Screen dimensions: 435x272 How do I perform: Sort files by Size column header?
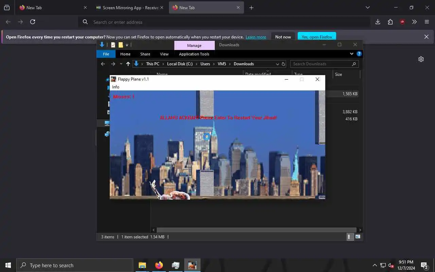point(346,74)
